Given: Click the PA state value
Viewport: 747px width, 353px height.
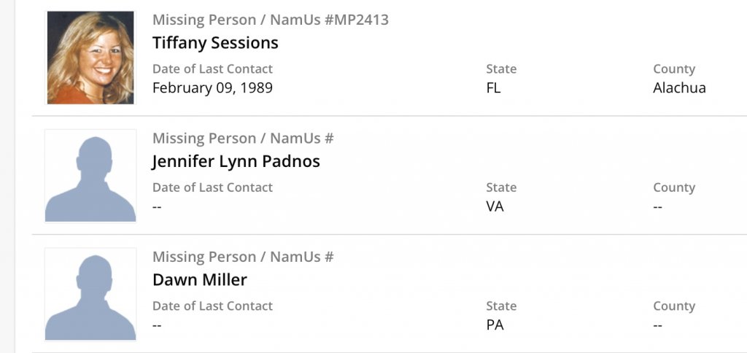Looking at the screenshot, I should click(495, 325).
